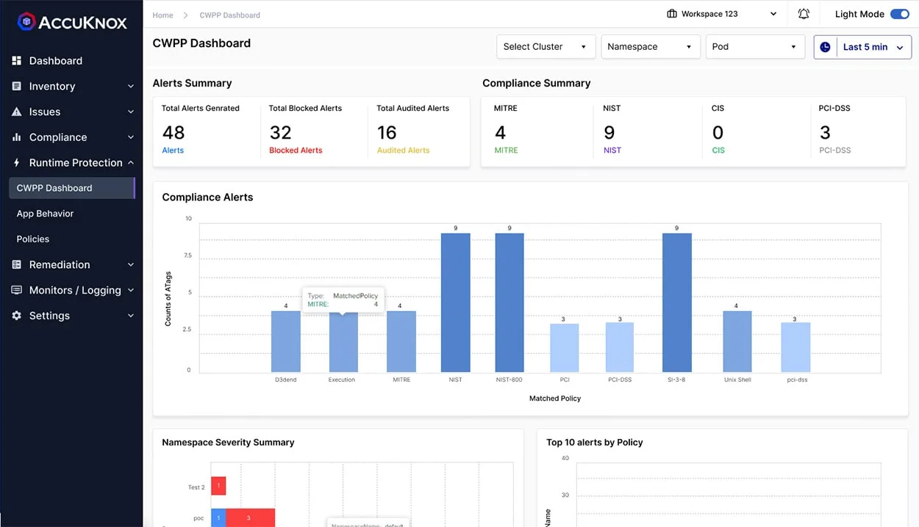
Task: Select the Inventory icon in sidebar
Action: 16,86
